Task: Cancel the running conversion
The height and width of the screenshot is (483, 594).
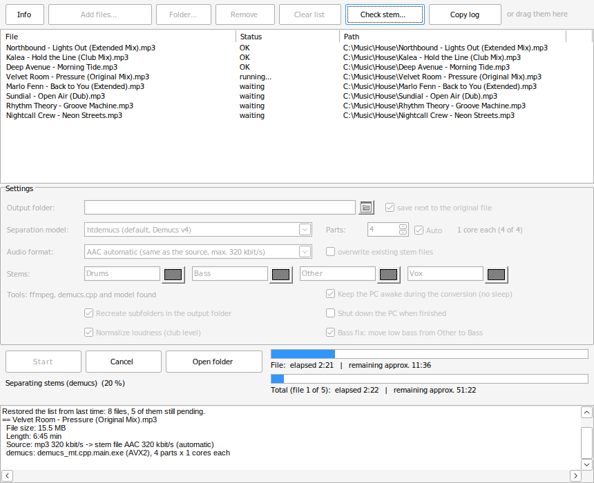Action: [124, 362]
